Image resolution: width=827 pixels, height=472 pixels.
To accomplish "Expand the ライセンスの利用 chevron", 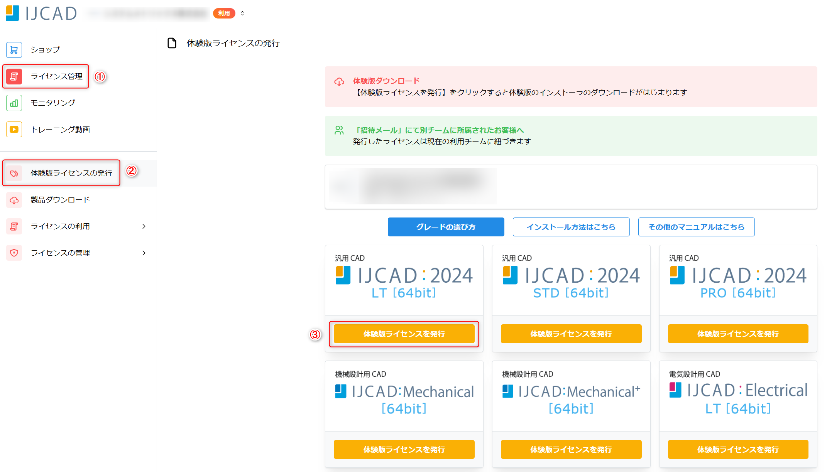I will pyautogui.click(x=144, y=226).
